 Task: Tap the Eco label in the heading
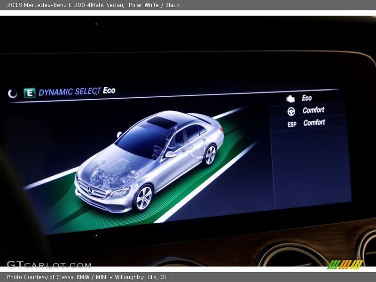(109, 90)
